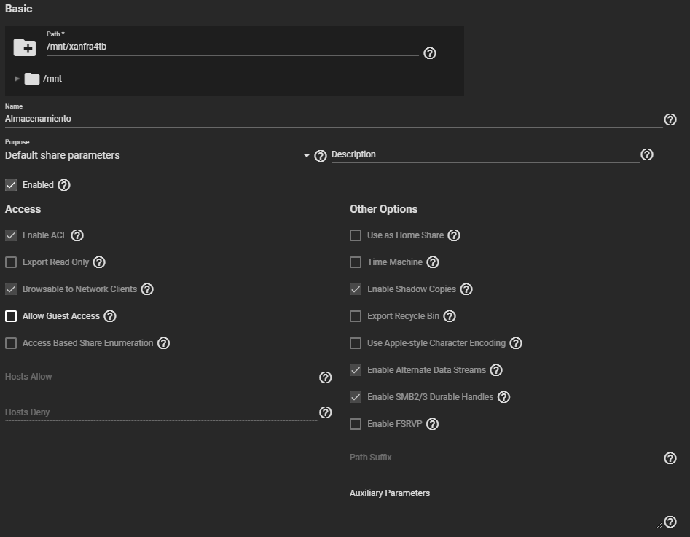Open help icon for the Name field

point(670,119)
